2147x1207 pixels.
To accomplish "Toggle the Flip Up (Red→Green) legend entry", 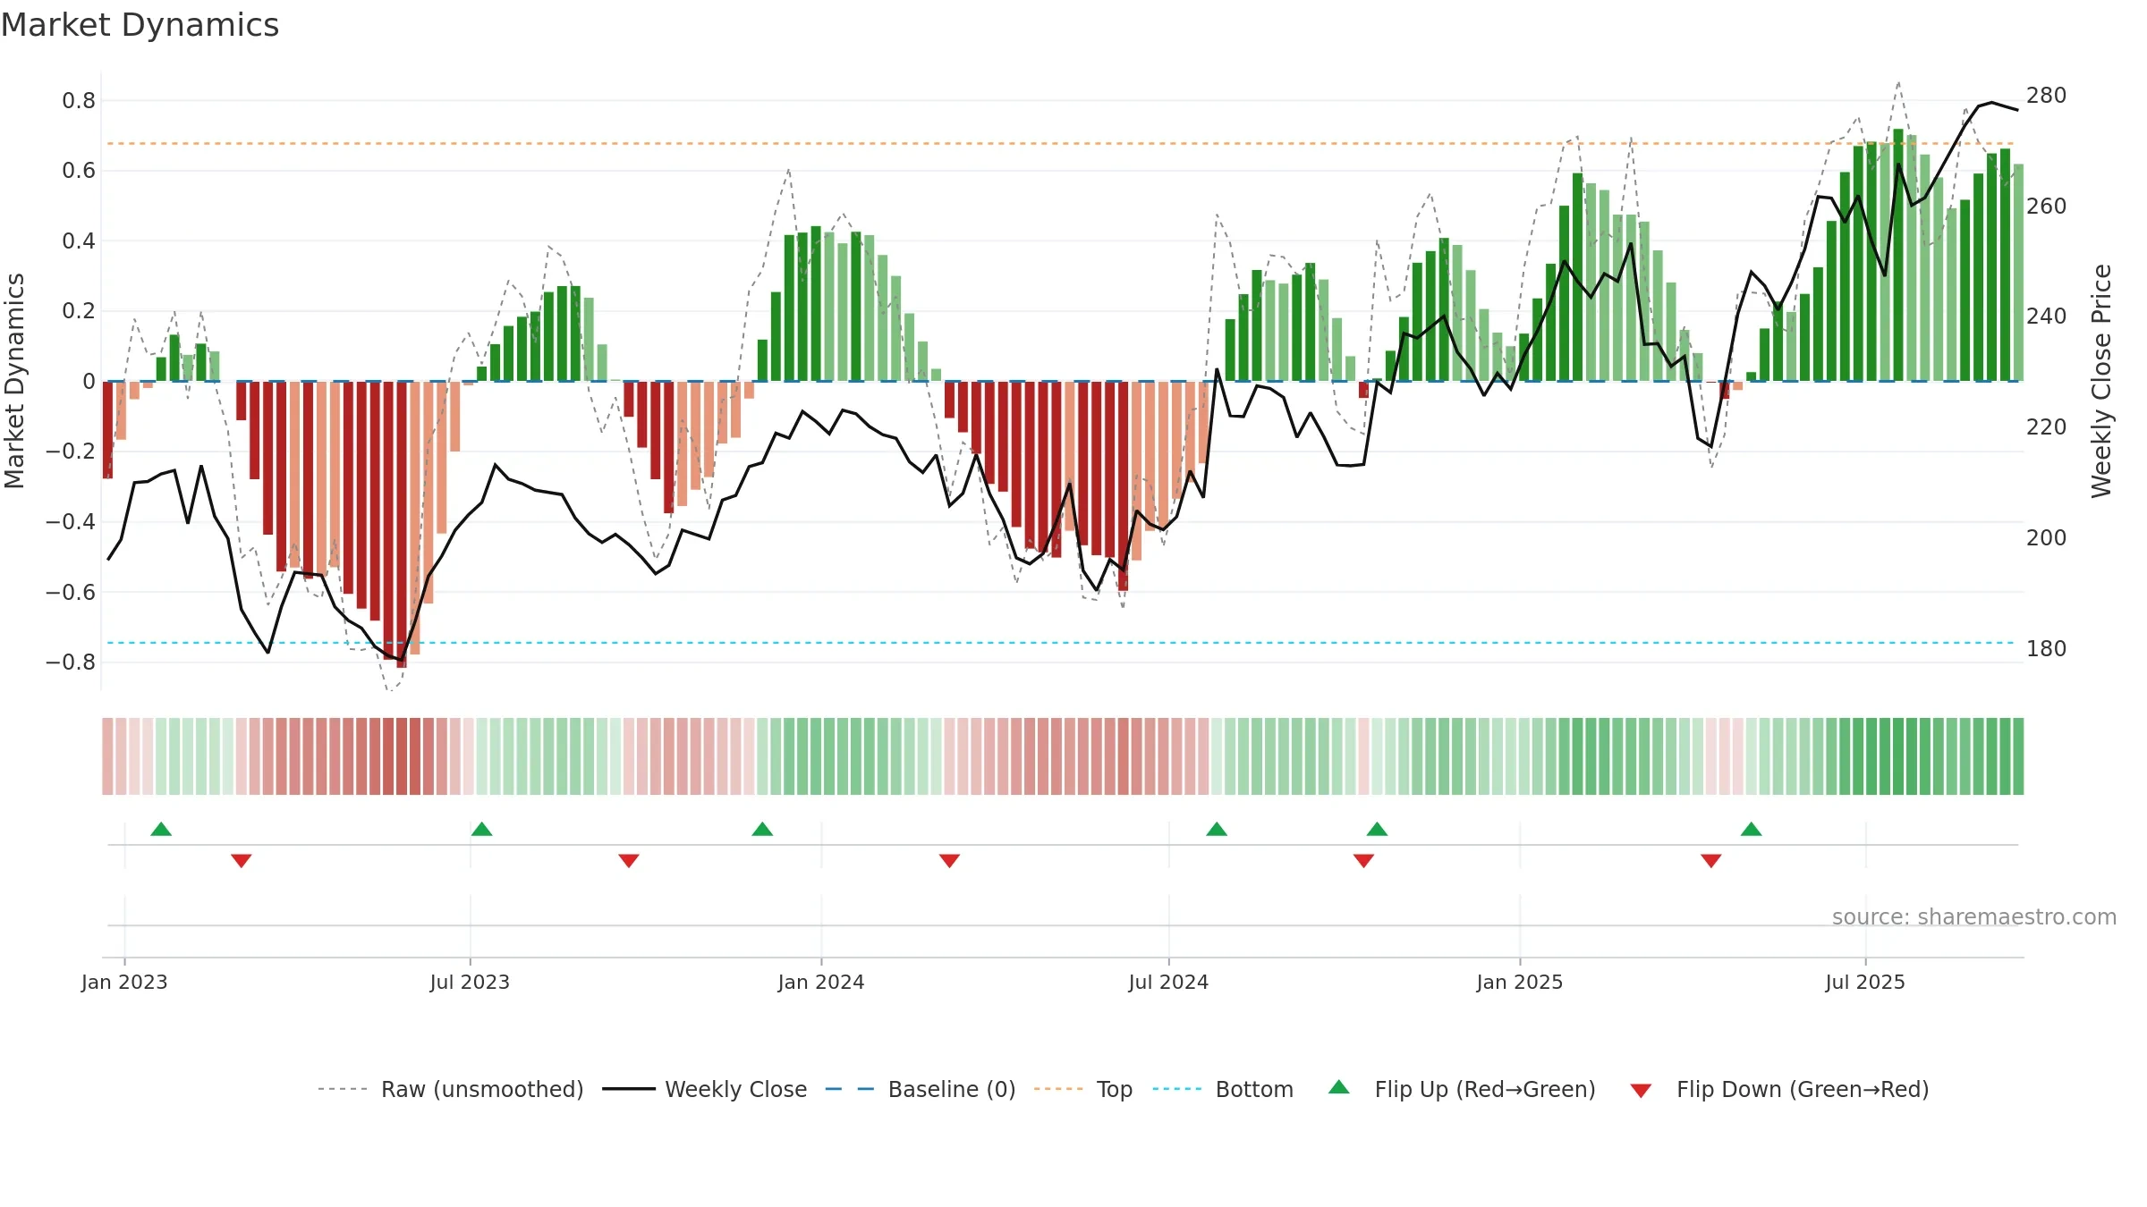I will click(1462, 1089).
